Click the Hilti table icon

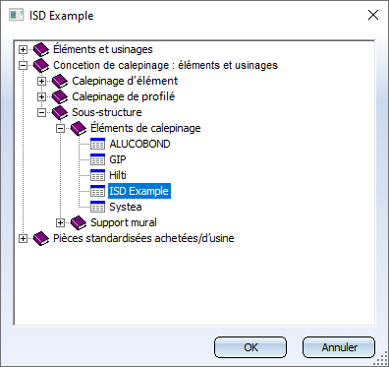click(97, 175)
